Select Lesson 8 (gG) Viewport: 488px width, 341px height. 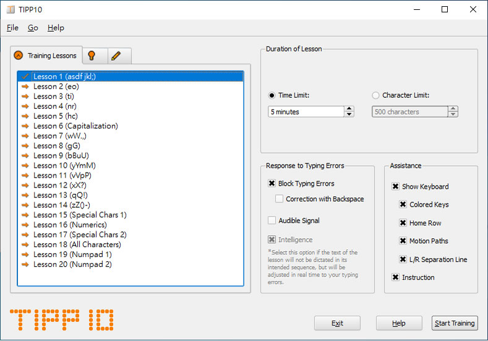click(131, 145)
